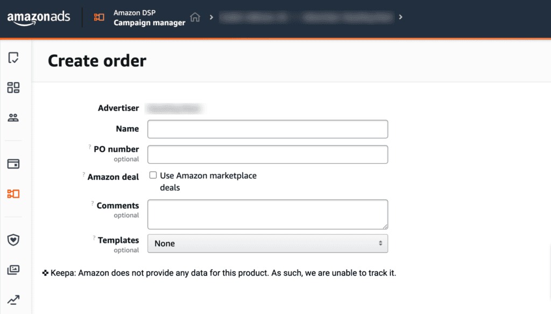The width and height of the screenshot is (551, 314).
Task: Open the trending chart reports icon
Action: point(13,300)
